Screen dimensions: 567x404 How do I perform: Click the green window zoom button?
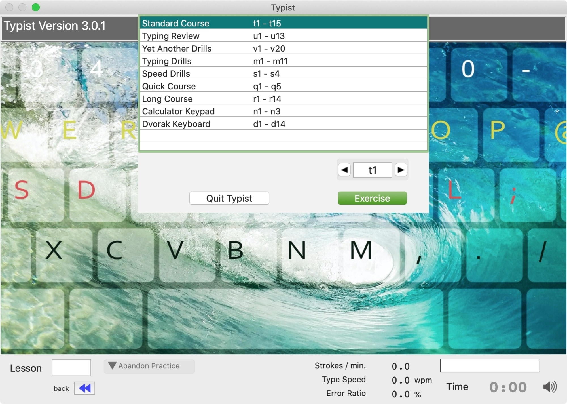tap(36, 7)
